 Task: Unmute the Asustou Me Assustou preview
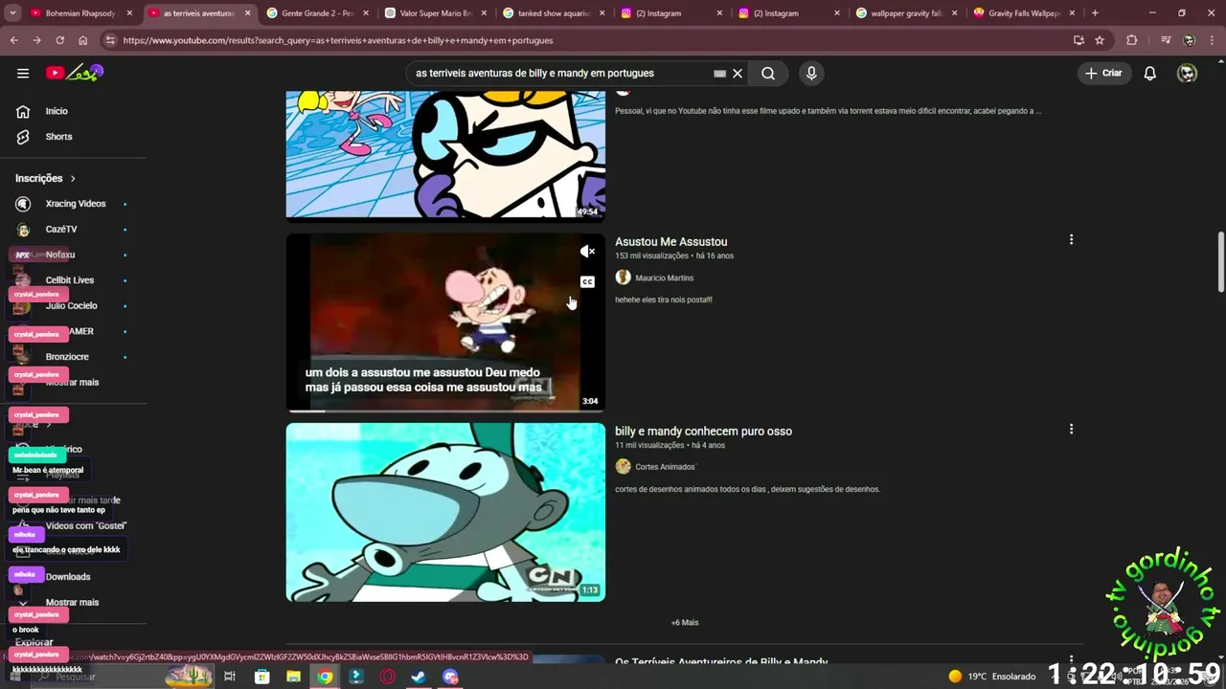pos(587,252)
